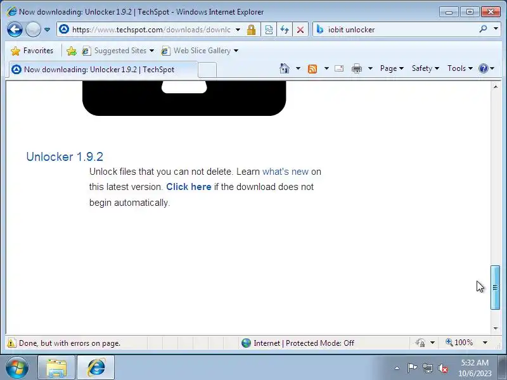Follow the "what's new" link
This screenshot has width=507, height=380.
[285, 172]
